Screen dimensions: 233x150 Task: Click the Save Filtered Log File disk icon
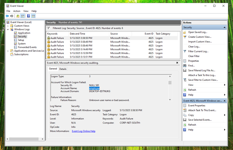pyautogui.click(x=185, y=70)
